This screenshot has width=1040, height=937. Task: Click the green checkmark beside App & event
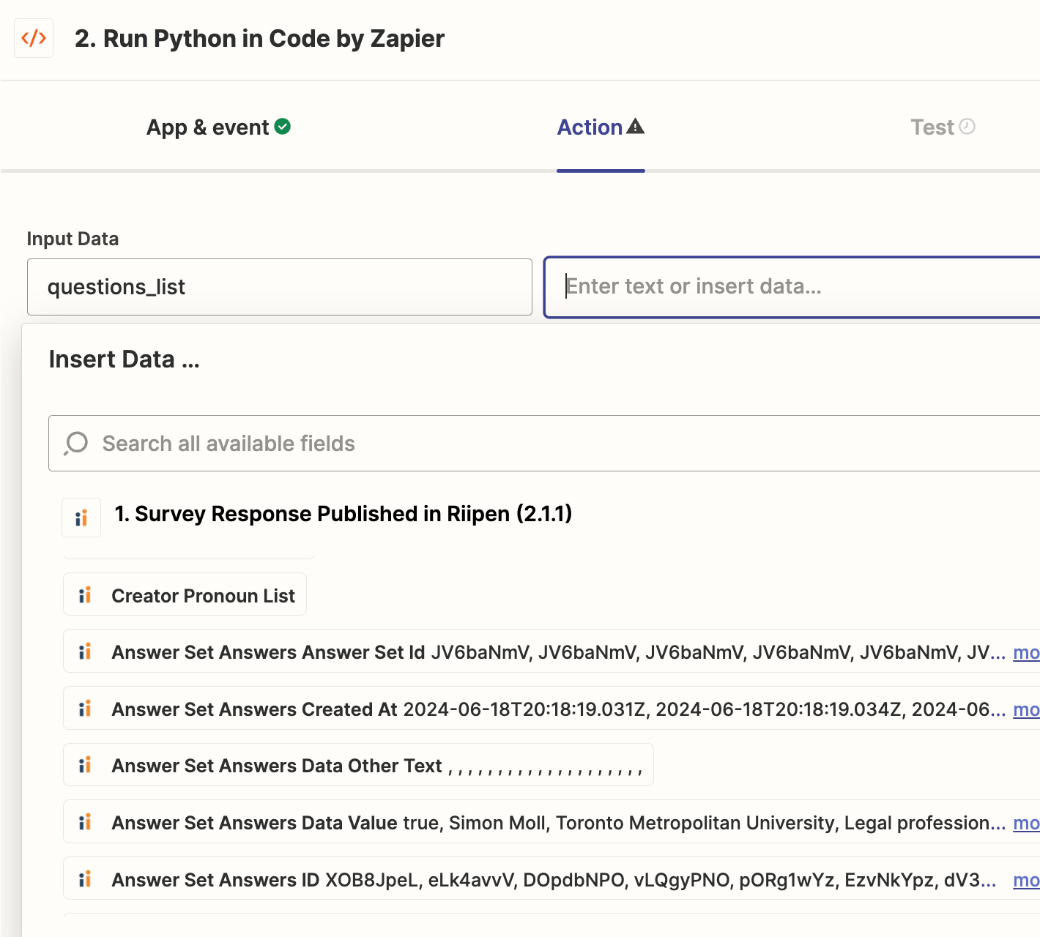point(283,127)
